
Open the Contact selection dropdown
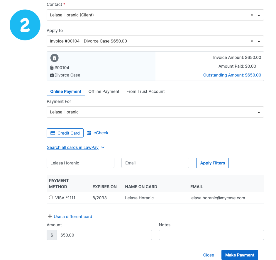pos(259,15)
